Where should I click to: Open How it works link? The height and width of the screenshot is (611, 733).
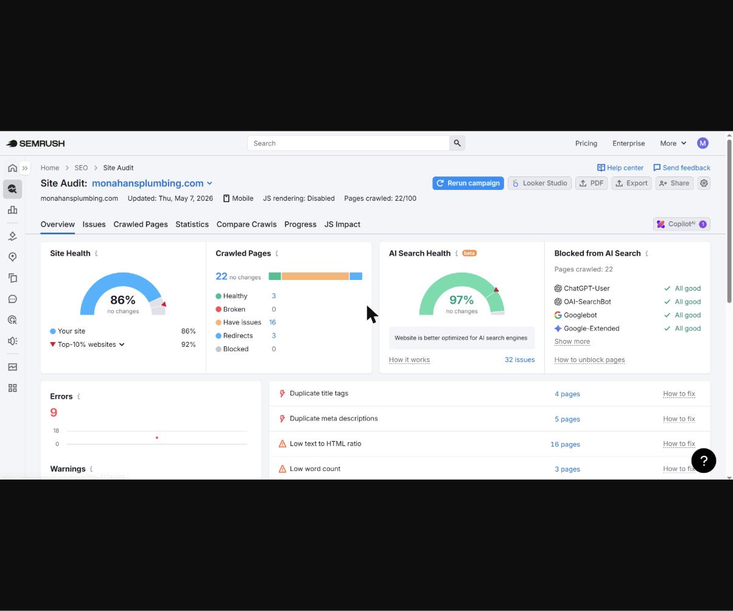tap(409, 360)
